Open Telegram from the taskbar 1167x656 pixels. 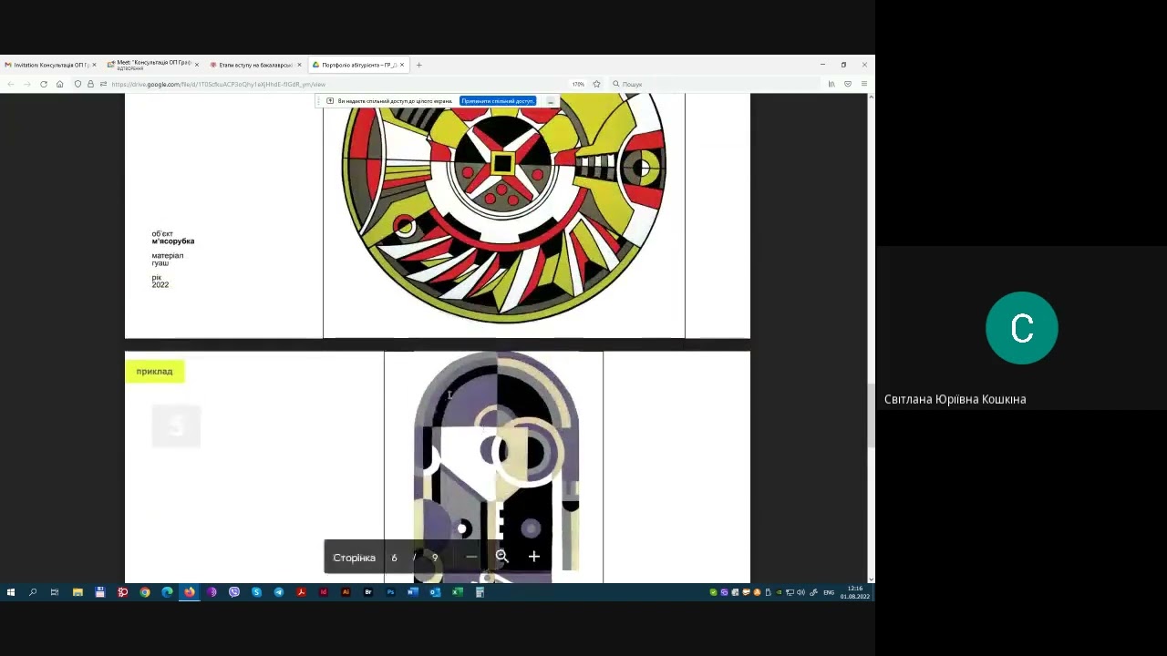(x=279, y=592)
